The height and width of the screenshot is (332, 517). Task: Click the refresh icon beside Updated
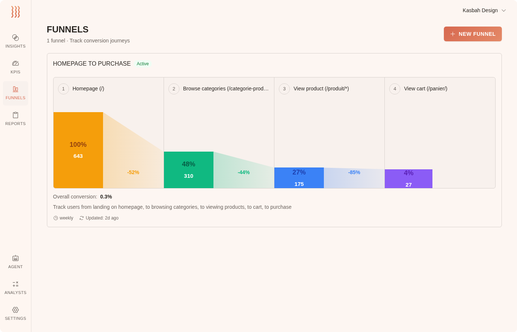coord(82,218)
